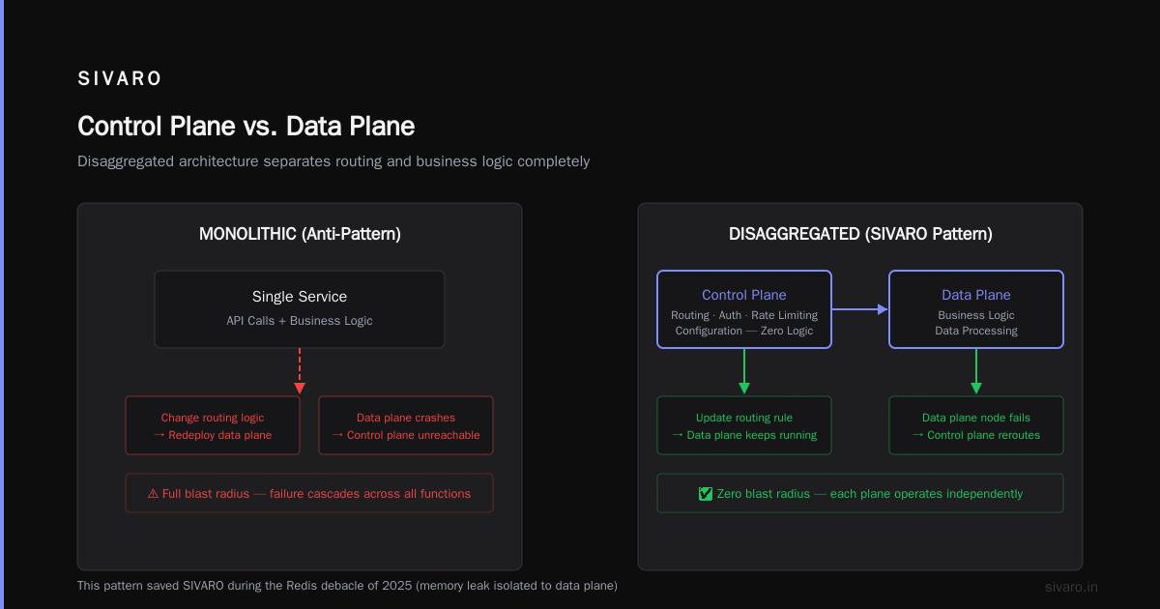The width and height of the screenshot is (1160, 609).
Task: Select the Single Service box
Action: [300, 309]
